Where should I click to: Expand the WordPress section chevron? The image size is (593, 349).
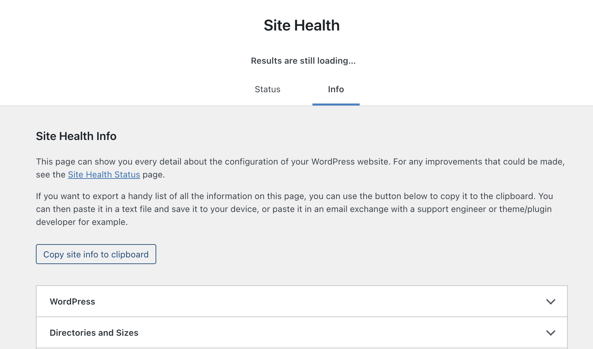[551, 302]
